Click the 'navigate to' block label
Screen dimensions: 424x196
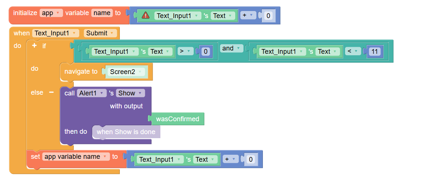point(81,71)
